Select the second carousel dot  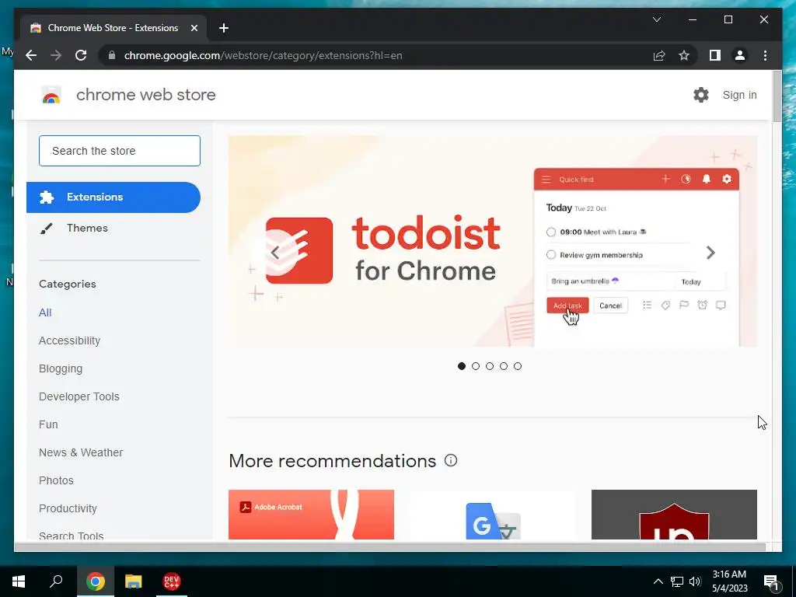click(476, 366)
